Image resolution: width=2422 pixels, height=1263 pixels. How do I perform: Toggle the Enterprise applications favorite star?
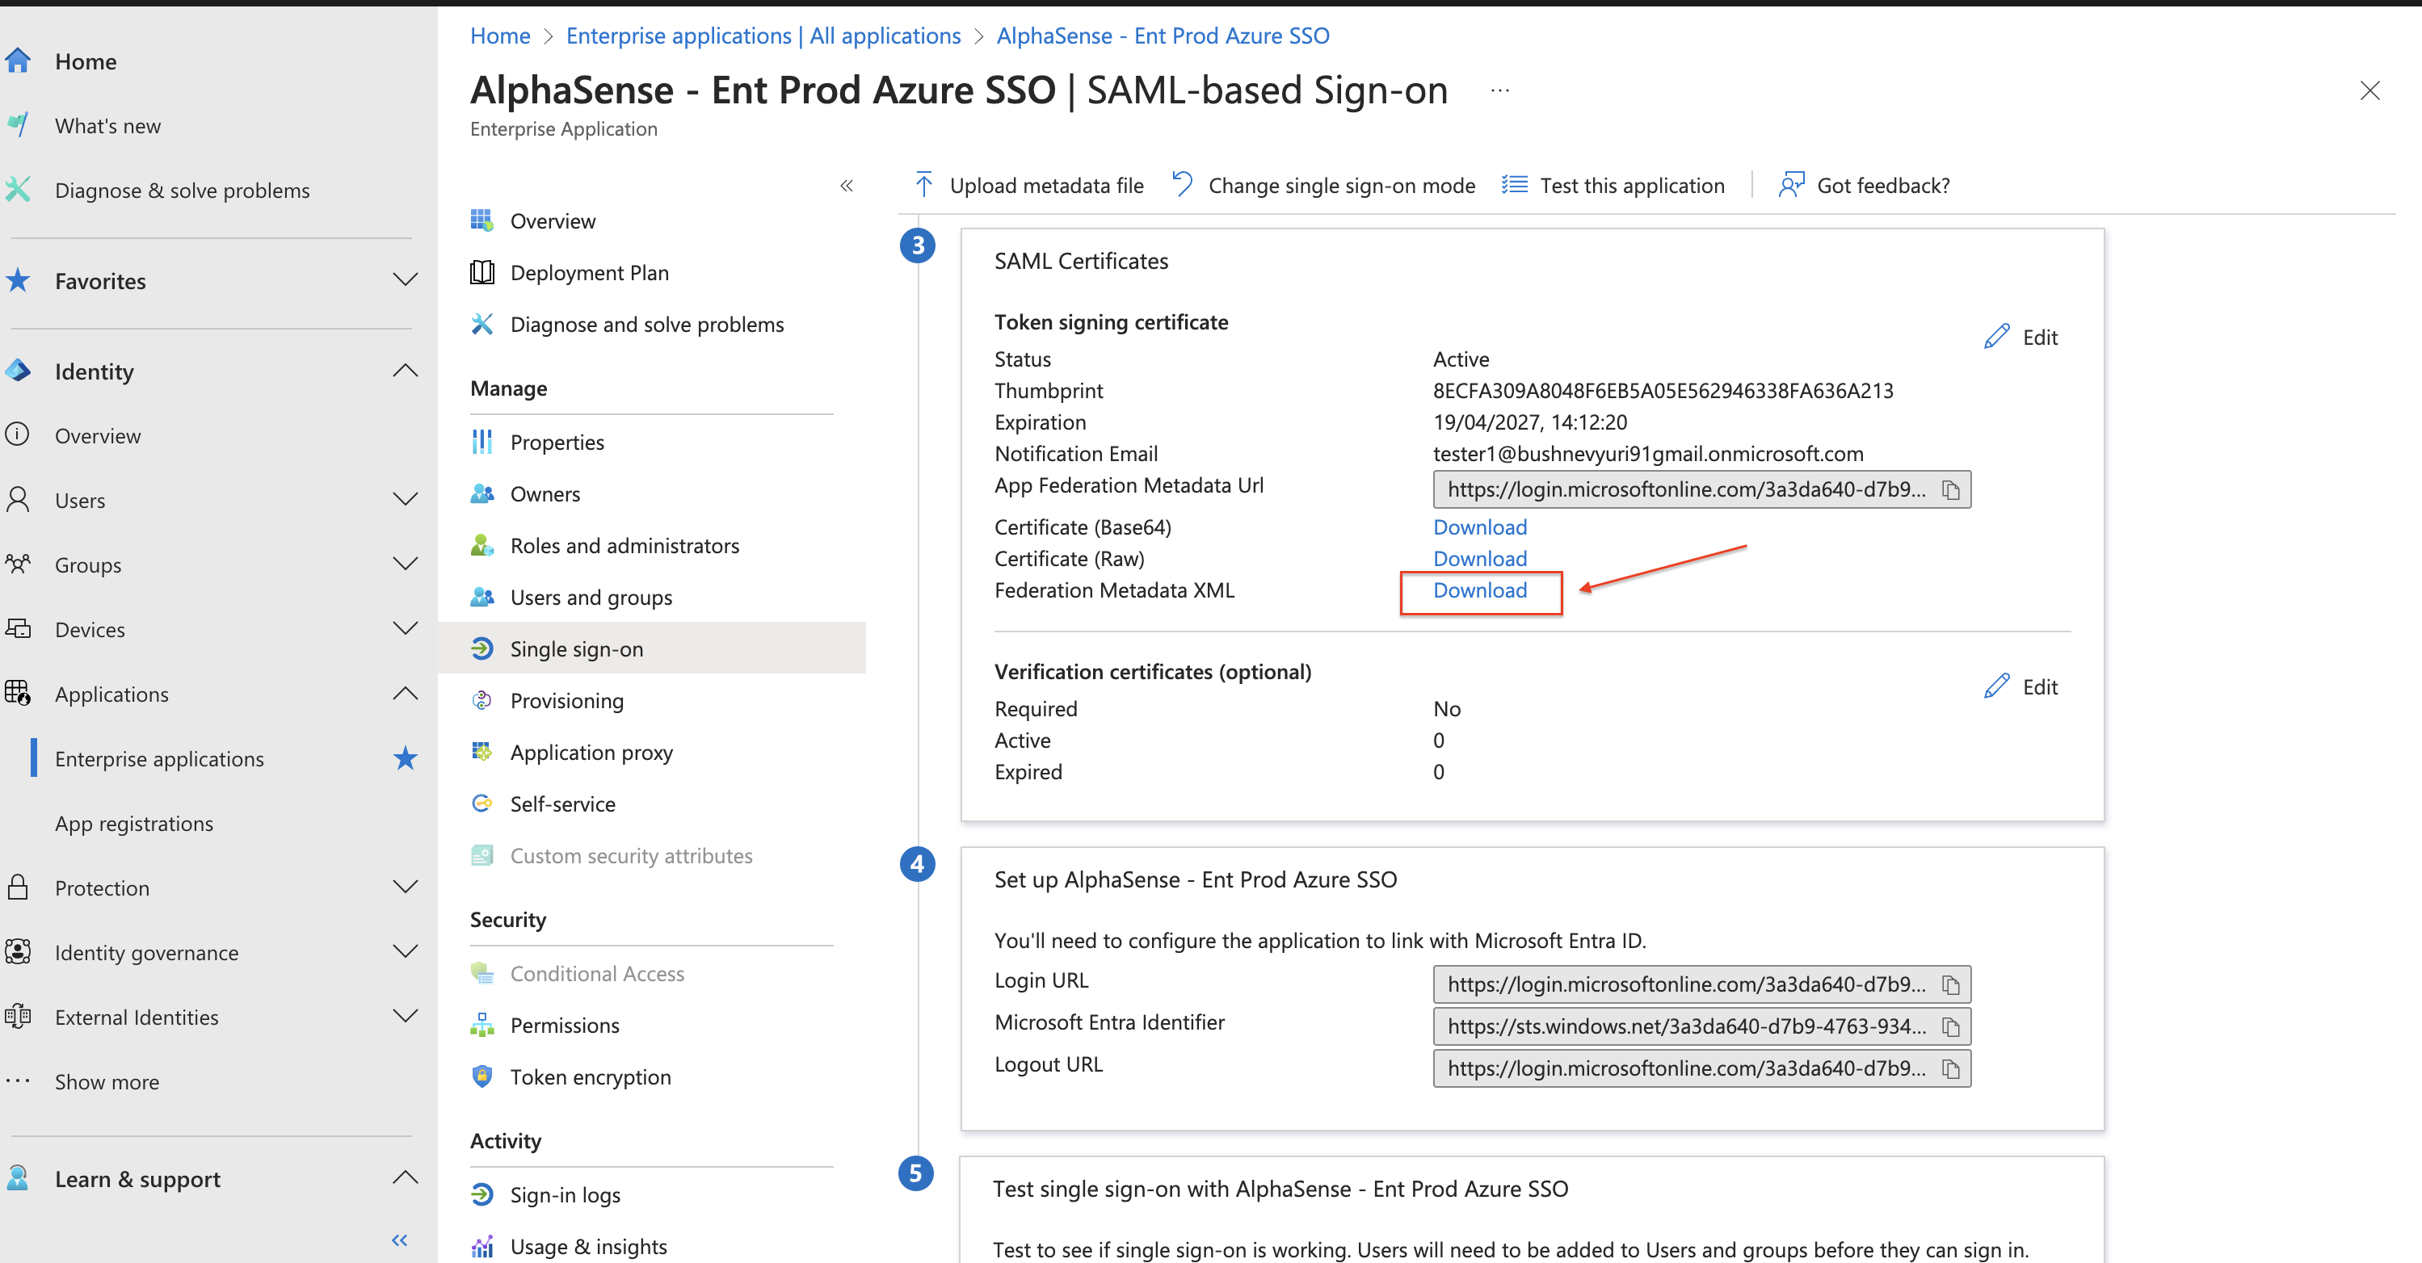(406, 758)
